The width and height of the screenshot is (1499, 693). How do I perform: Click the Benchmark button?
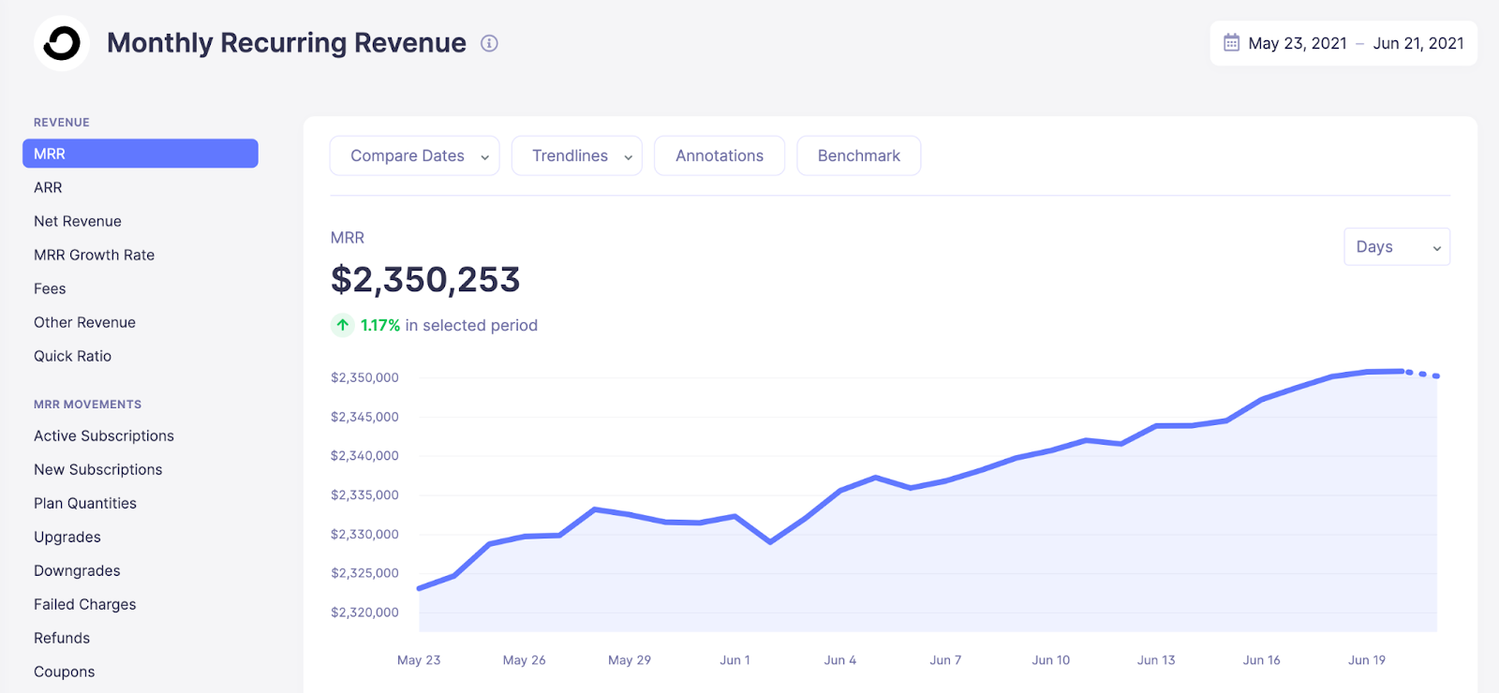coord(858,155)
